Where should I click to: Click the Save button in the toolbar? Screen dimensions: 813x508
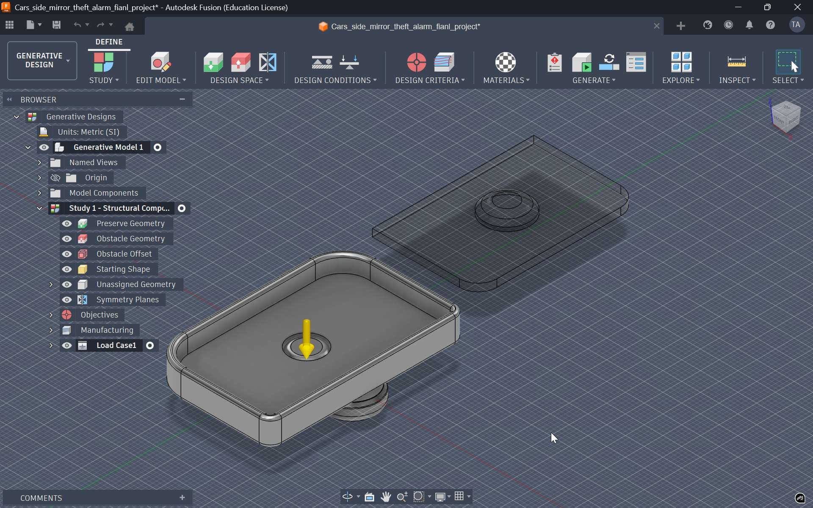click(56, 25)
